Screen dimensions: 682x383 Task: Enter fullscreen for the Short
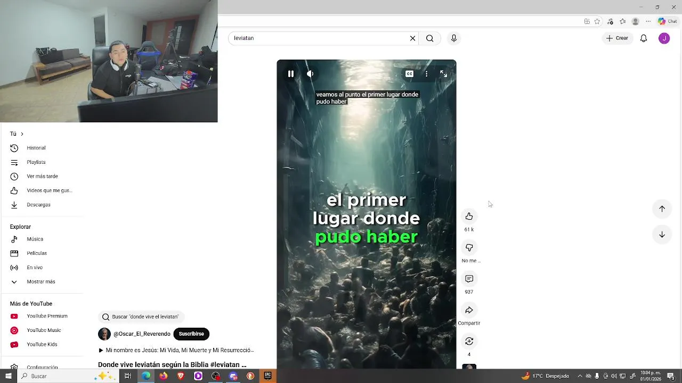pos(443,74)
